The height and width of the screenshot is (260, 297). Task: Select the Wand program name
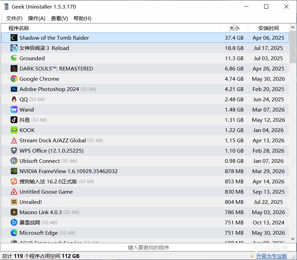(x=27, y=109)
